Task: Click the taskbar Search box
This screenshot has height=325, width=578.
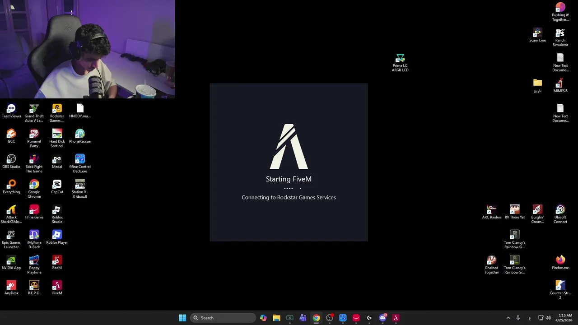Action: click(x=223, y=318)
